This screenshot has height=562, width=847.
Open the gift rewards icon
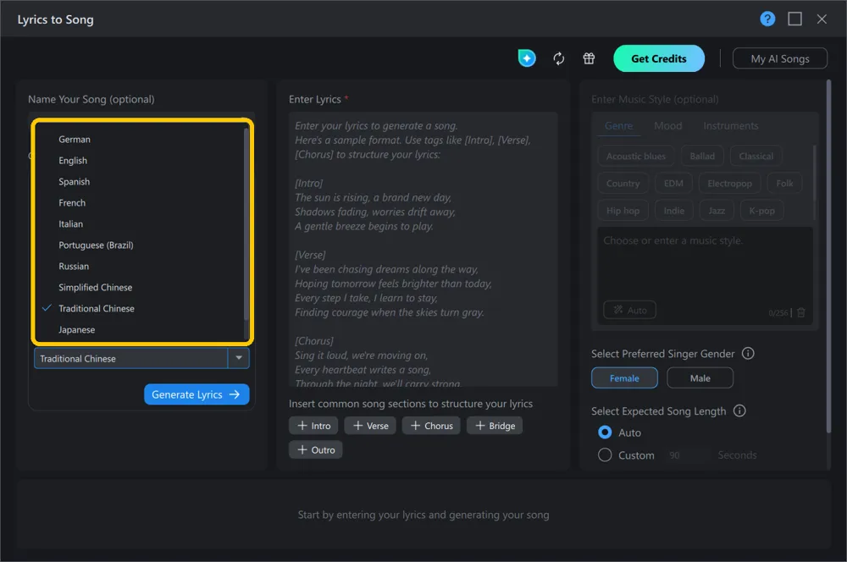589,58
